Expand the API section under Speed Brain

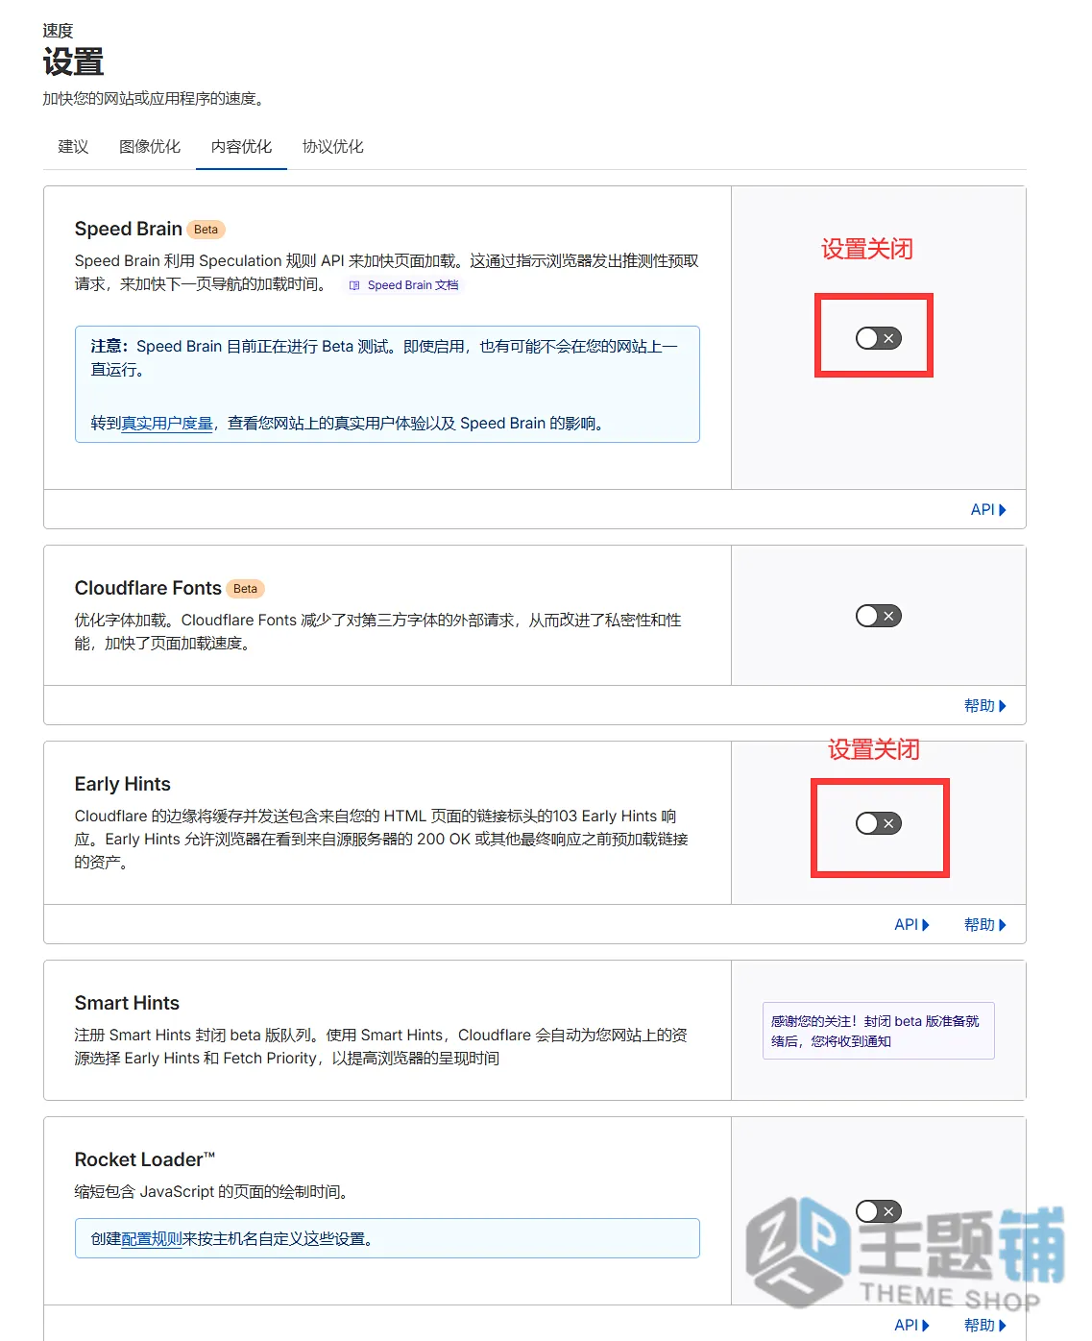click(x=988, y=510)
